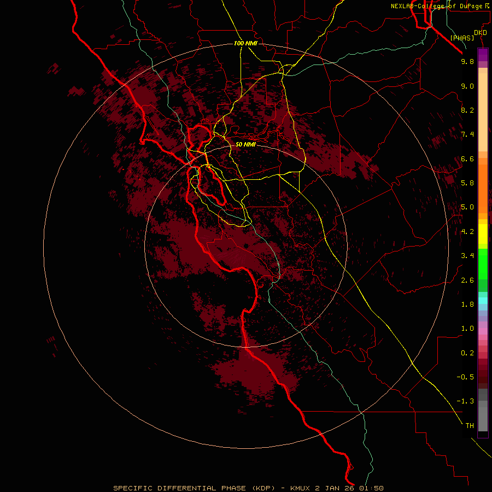Screen dimensions: 492x492
Task: Click the TH threshold label
Action: tap(470, 426)
